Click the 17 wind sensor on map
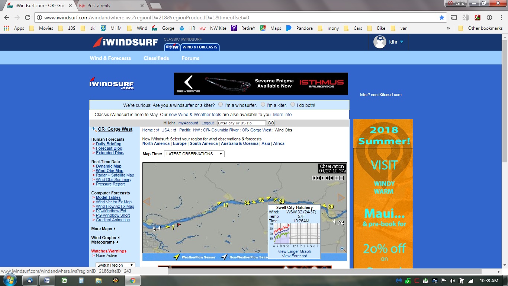The height and width of the screenshot is (286, 508). pyautogui.click(x=225, y=205)
